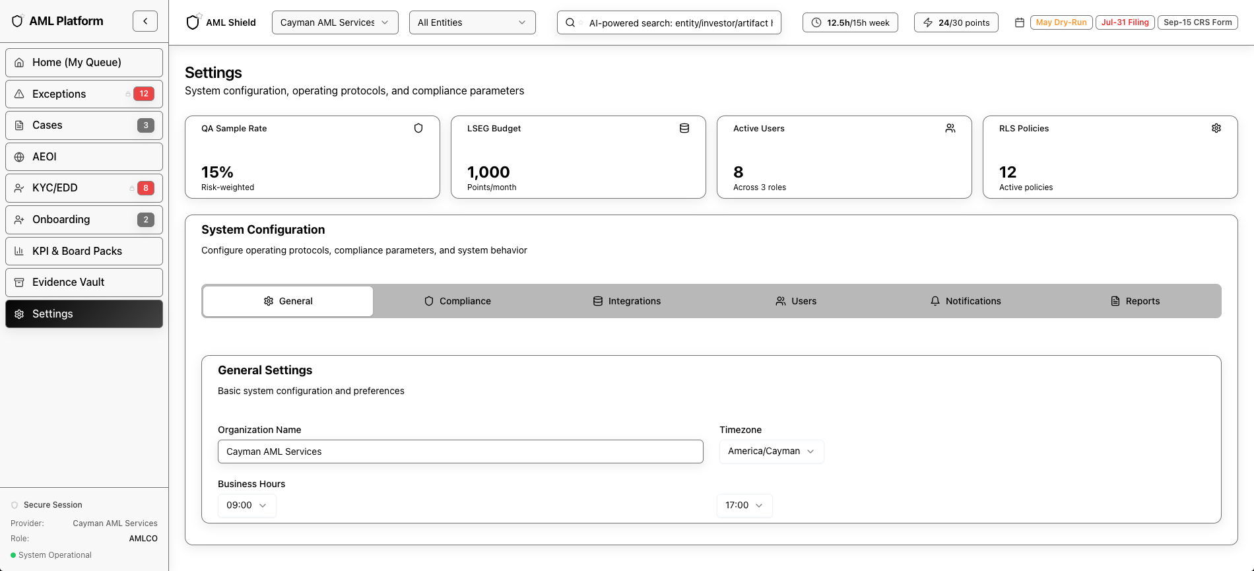
Task: Open the America/Cayman timezone dropdown
Action: pyautogui.click(x=771, y=452)
